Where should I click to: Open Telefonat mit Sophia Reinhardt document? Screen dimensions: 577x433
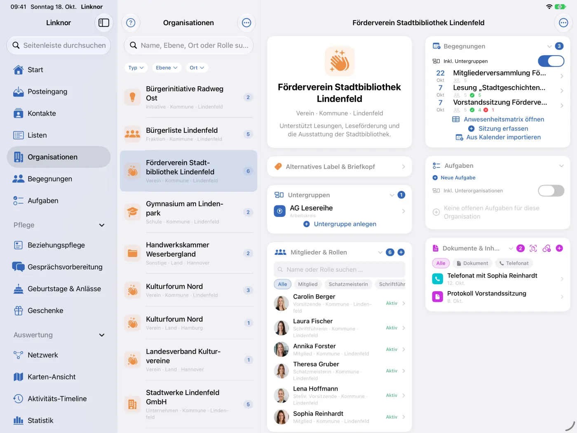(x=498, y=279)
